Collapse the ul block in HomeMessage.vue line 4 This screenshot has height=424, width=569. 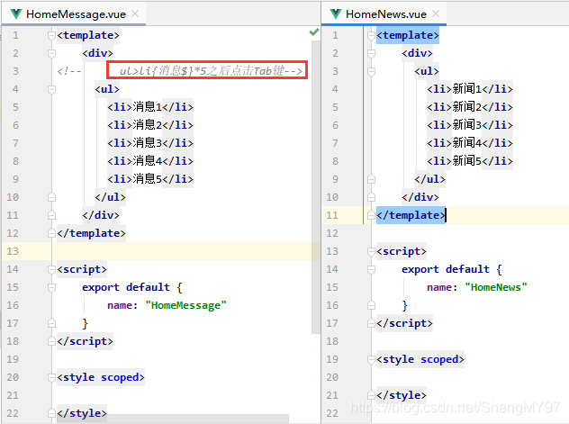[x=51, y=90]
